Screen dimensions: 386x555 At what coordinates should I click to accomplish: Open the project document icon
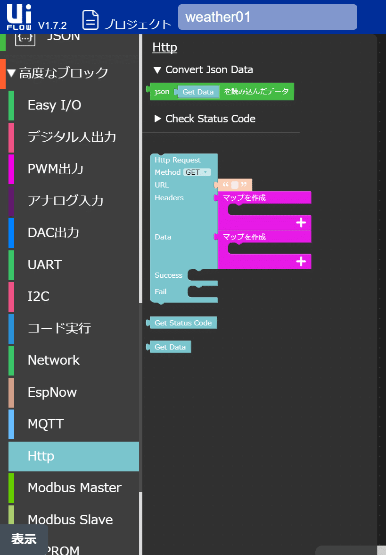click(x=90, y=20)
